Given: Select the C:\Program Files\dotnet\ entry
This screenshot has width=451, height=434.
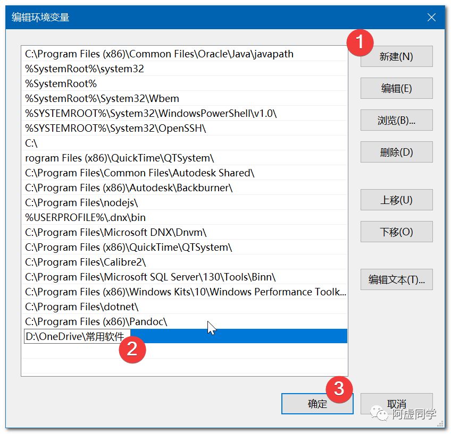Looking at the screenshot, I should tap(184, 307).
